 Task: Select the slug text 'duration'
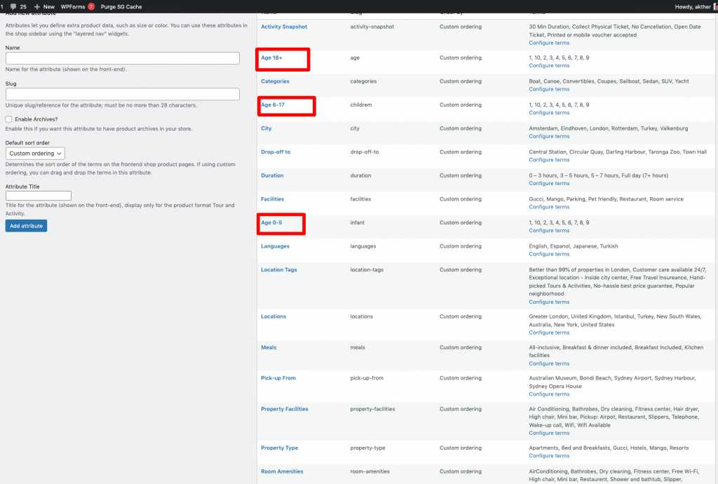(x=360, y=175)
